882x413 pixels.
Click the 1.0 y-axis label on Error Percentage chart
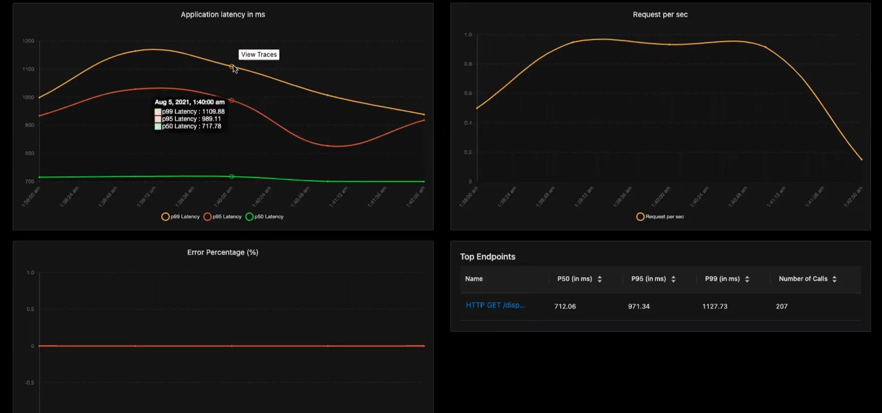tap(31, 272)
